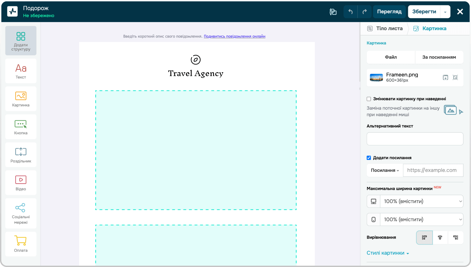Insert the Соціальні мережі block
This screenshot has height=267, width=471.
pyautogui.click(x=21, y=213)
